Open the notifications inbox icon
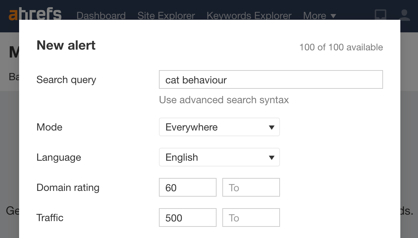This screenshot has height=238, width=418. 380,14
